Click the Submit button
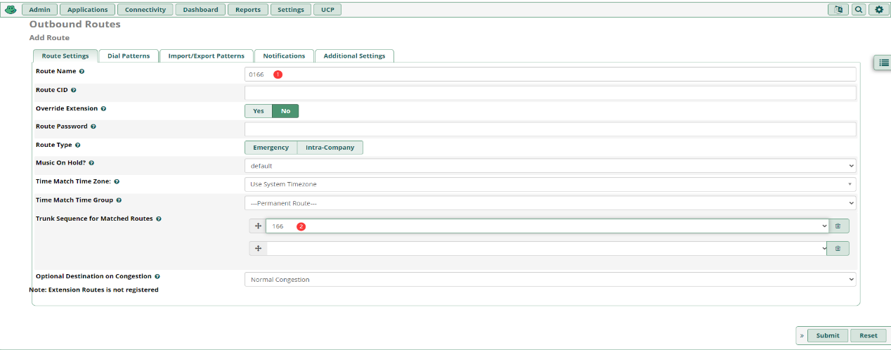Viewport: 891px width, 350px height. point(828,336)
